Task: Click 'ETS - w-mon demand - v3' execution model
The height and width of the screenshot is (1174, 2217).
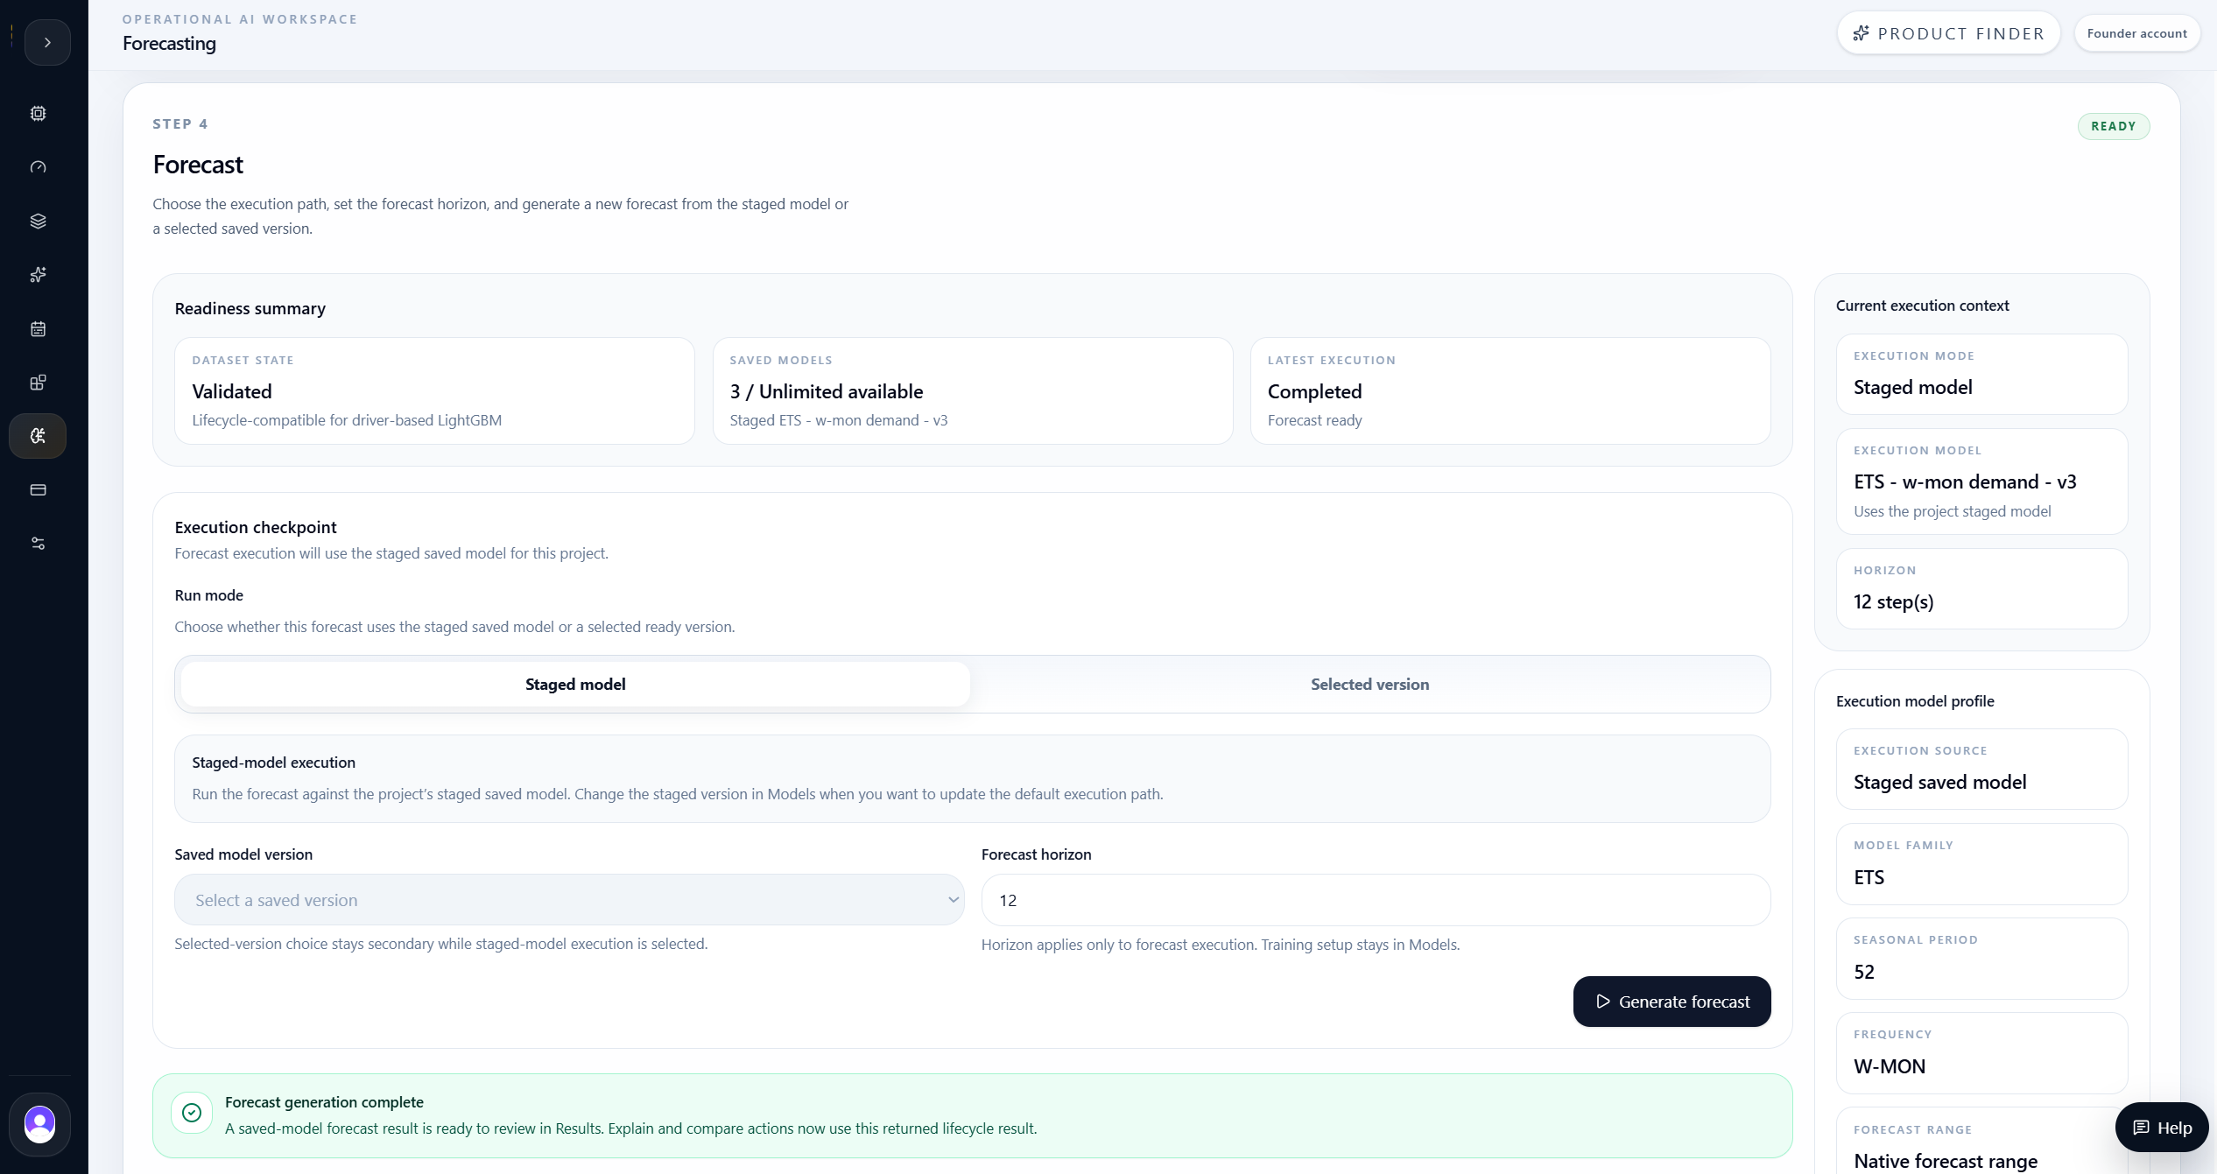Action: tap(1965, 482)
